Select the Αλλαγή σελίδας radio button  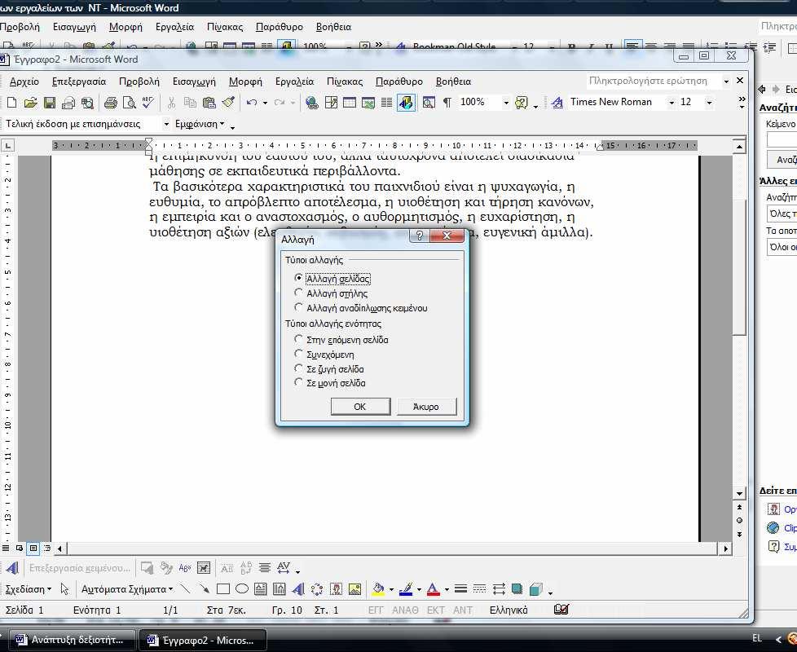click(298, 278)
